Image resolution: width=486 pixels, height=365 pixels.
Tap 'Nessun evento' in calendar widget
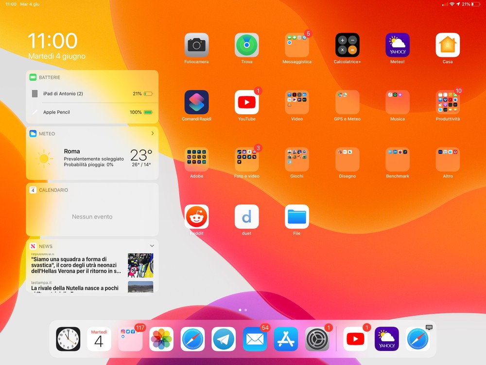(92, 217)
